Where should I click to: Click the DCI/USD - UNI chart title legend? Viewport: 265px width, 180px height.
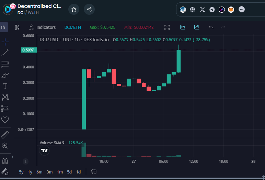pyautogui.click(x=74, y=40)
